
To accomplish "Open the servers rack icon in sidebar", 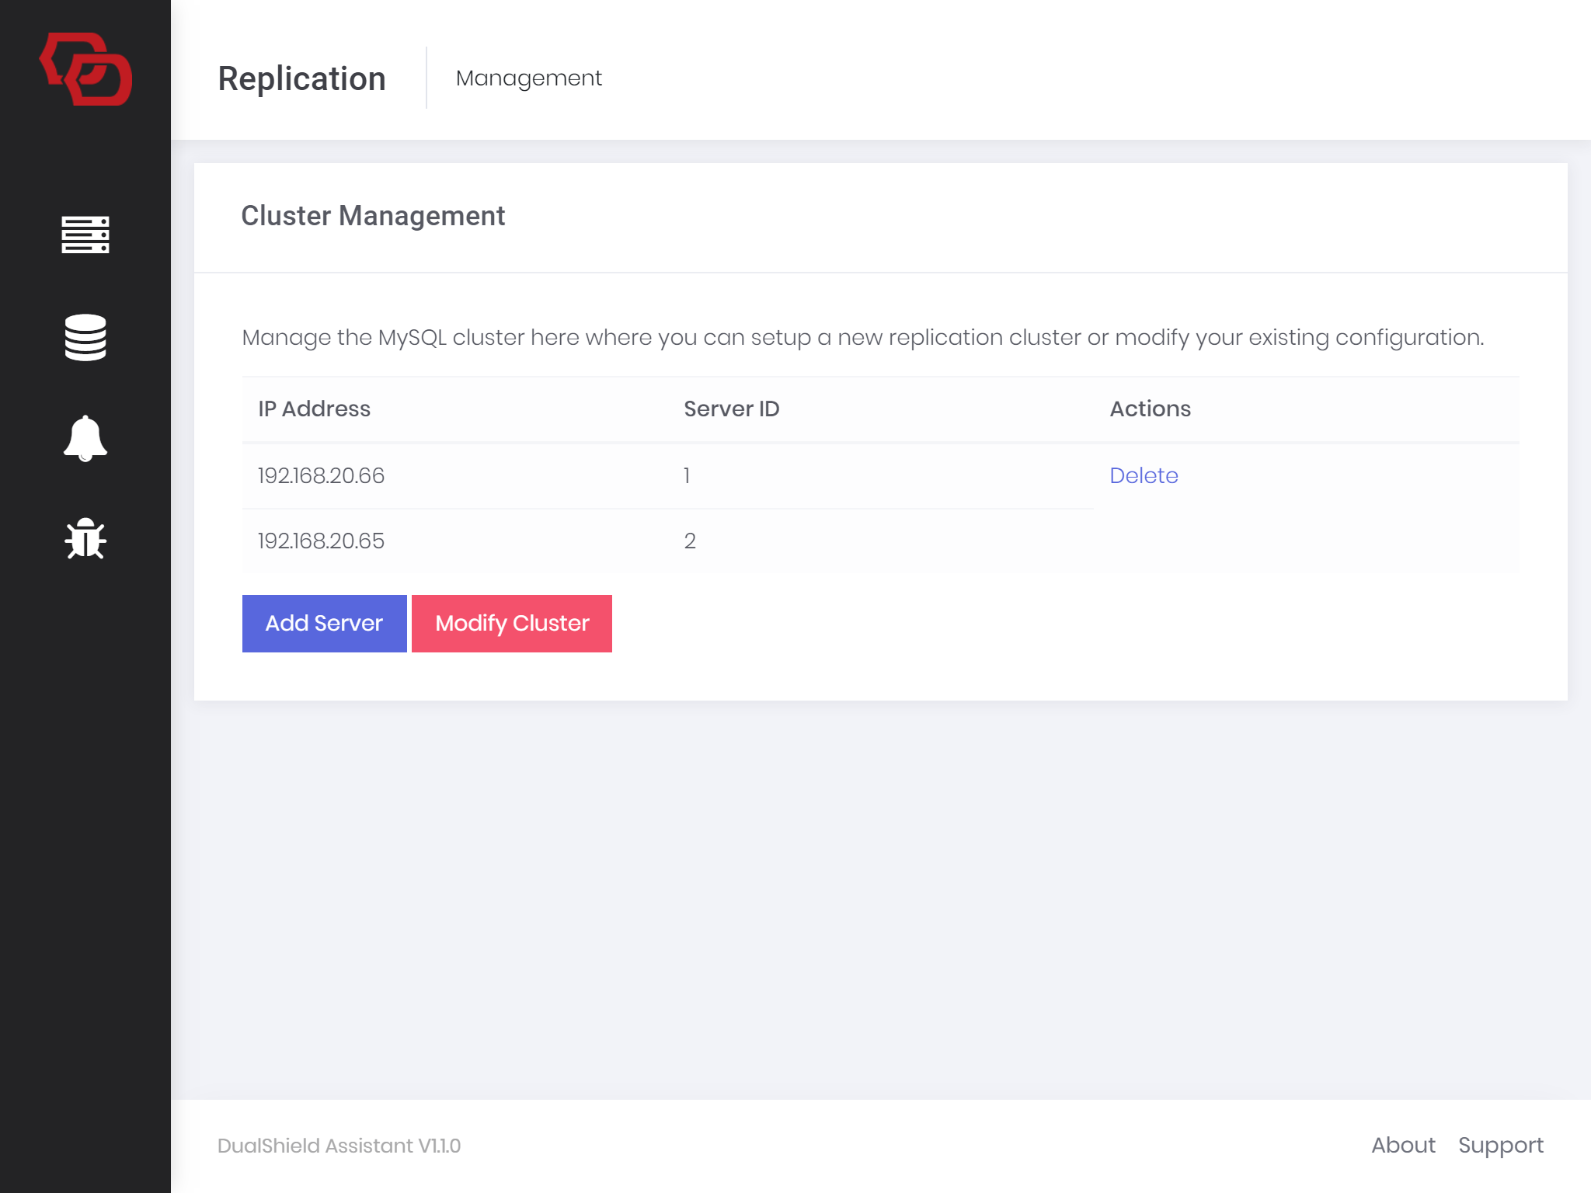I will click(x=85, y=235).
